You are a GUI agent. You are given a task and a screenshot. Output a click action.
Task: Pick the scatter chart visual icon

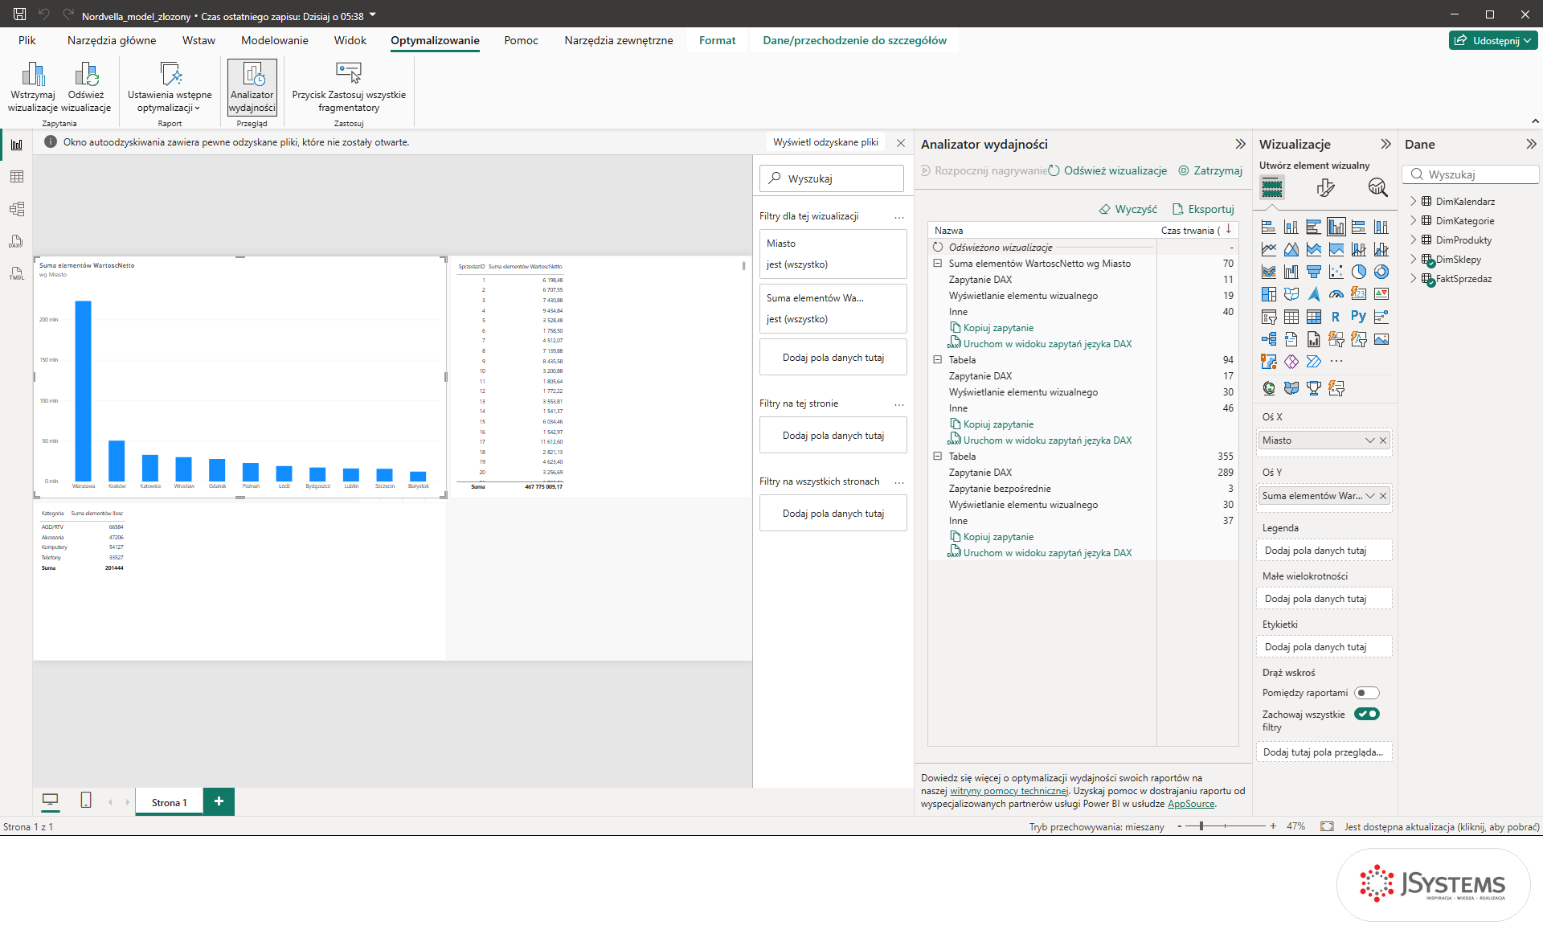[x=1336, y=272]
